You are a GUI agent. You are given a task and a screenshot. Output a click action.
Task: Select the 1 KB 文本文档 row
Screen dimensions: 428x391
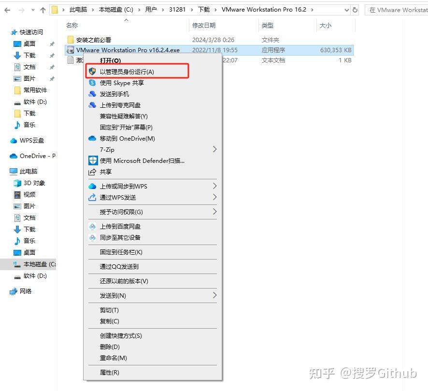(209, 60)
